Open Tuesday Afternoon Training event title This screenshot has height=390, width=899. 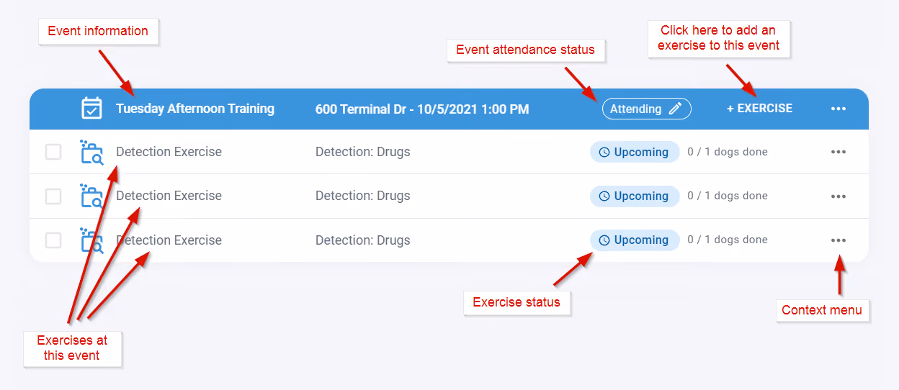point(195,109)
